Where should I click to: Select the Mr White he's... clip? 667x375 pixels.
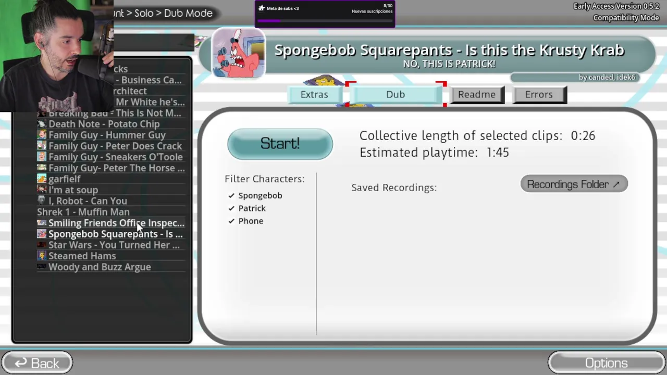pyautogui.click(x=150, y=102)
